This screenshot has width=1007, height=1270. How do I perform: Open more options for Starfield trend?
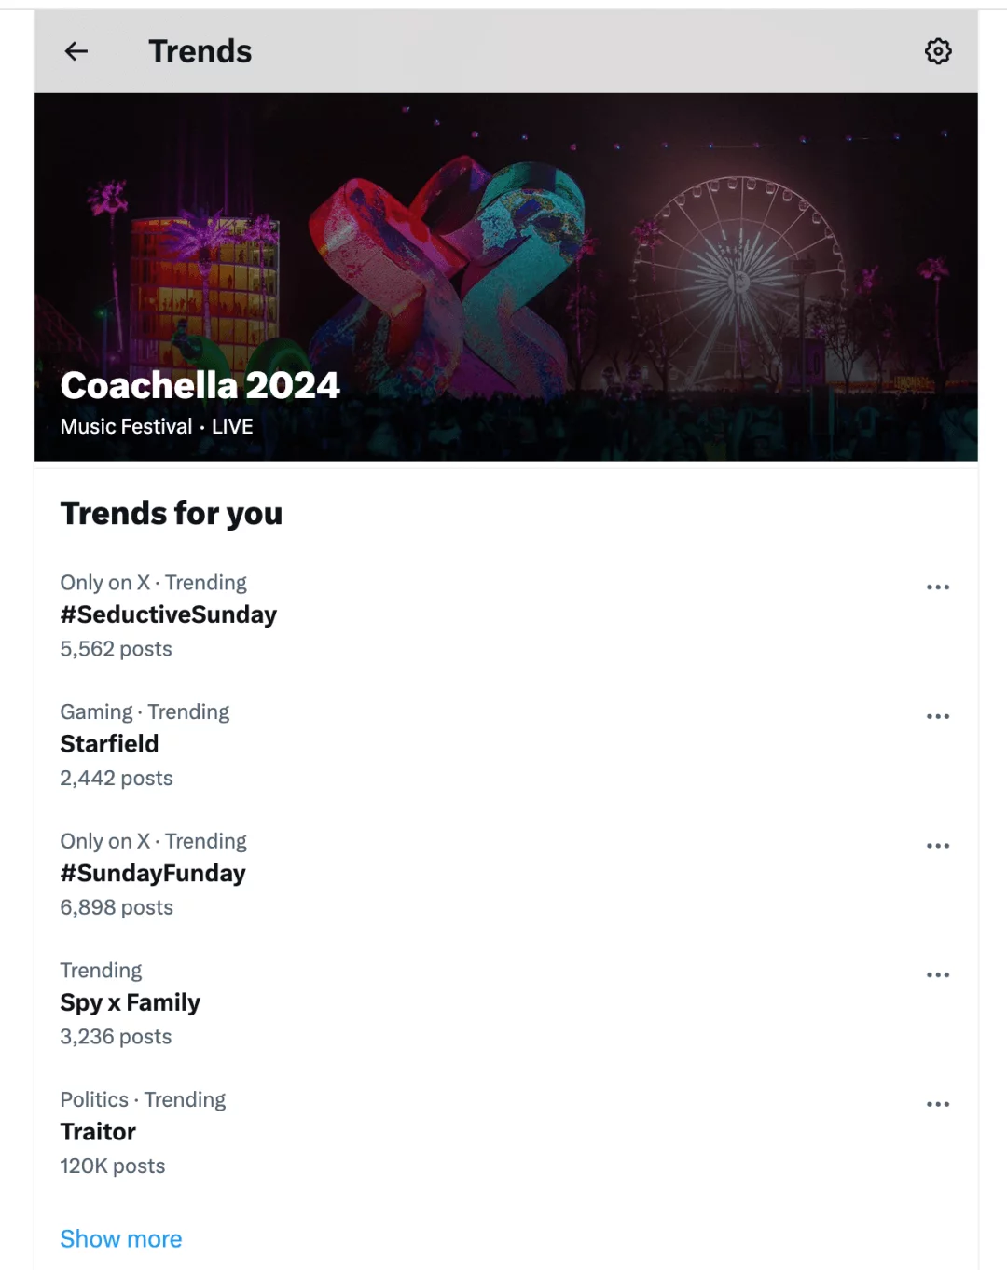[x=937, y=715]
